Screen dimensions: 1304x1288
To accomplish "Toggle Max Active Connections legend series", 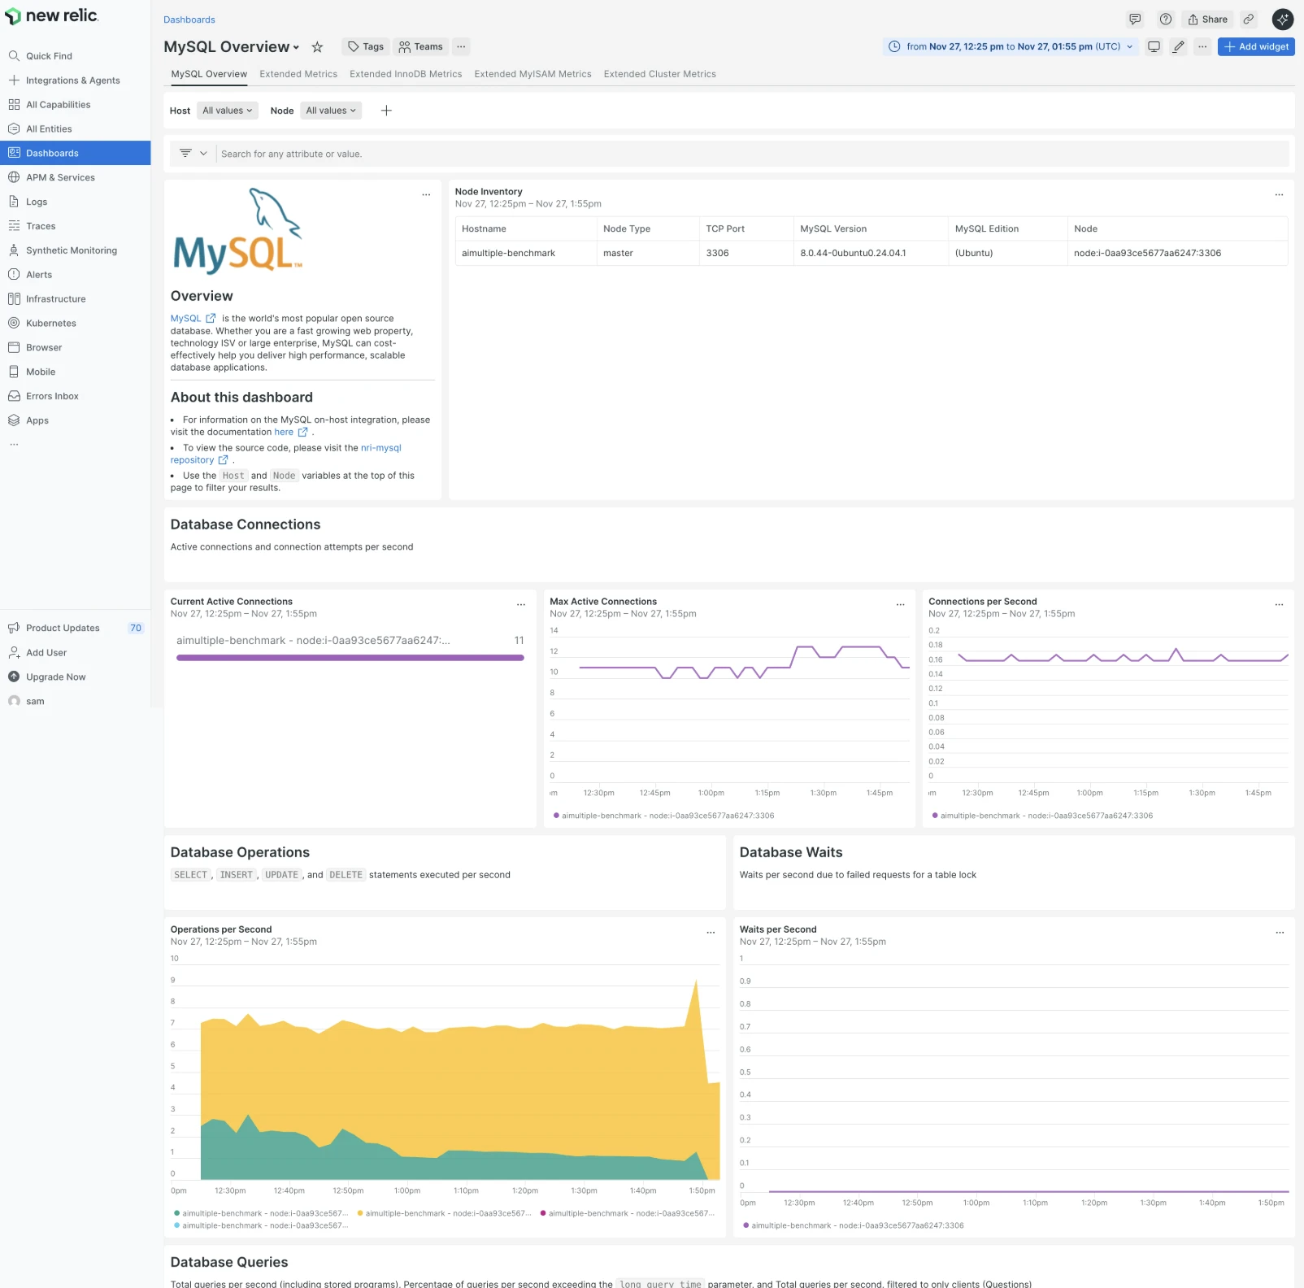I will click(663, 816).
